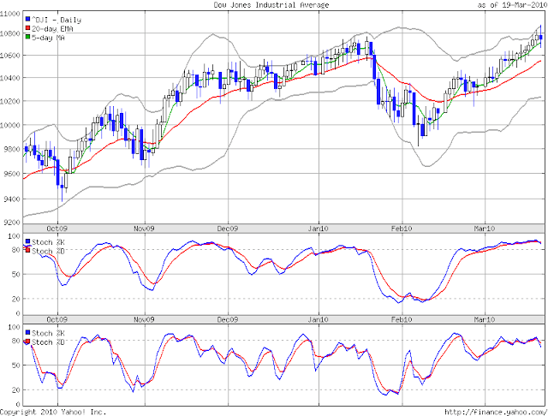
Task: Click the 10600 price axis label
Action: point(10,55)
